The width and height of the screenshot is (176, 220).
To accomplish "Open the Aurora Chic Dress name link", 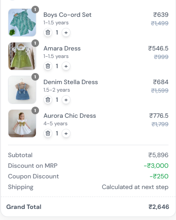I will pyautogui.click(x=70, y=116).
